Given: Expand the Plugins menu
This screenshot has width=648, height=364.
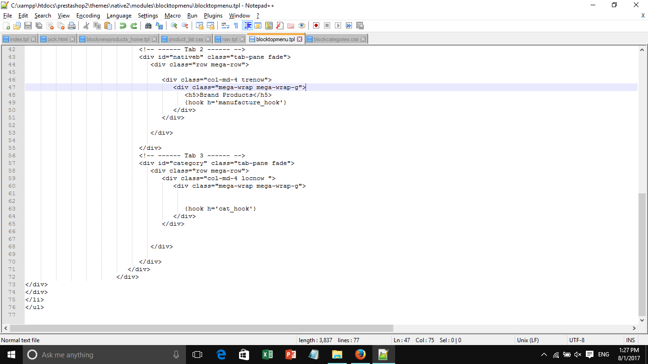Looking at the screenshot, I should (213, 16).
